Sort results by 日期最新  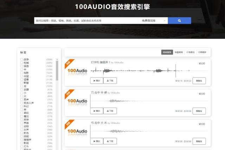click(202, 52)
